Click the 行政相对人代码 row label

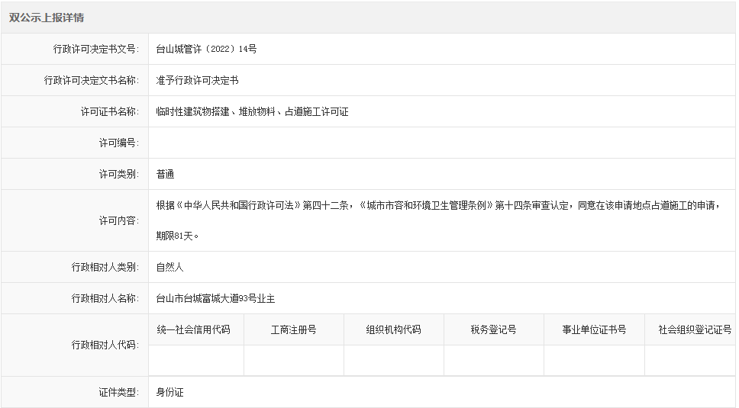point(105,345)
